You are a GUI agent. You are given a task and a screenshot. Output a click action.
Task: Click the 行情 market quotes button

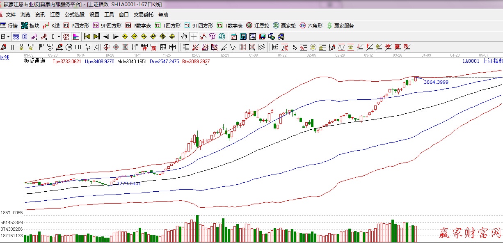pos(9,25)
